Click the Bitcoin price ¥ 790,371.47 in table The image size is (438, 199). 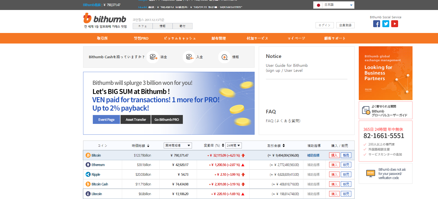coord(180,155)
